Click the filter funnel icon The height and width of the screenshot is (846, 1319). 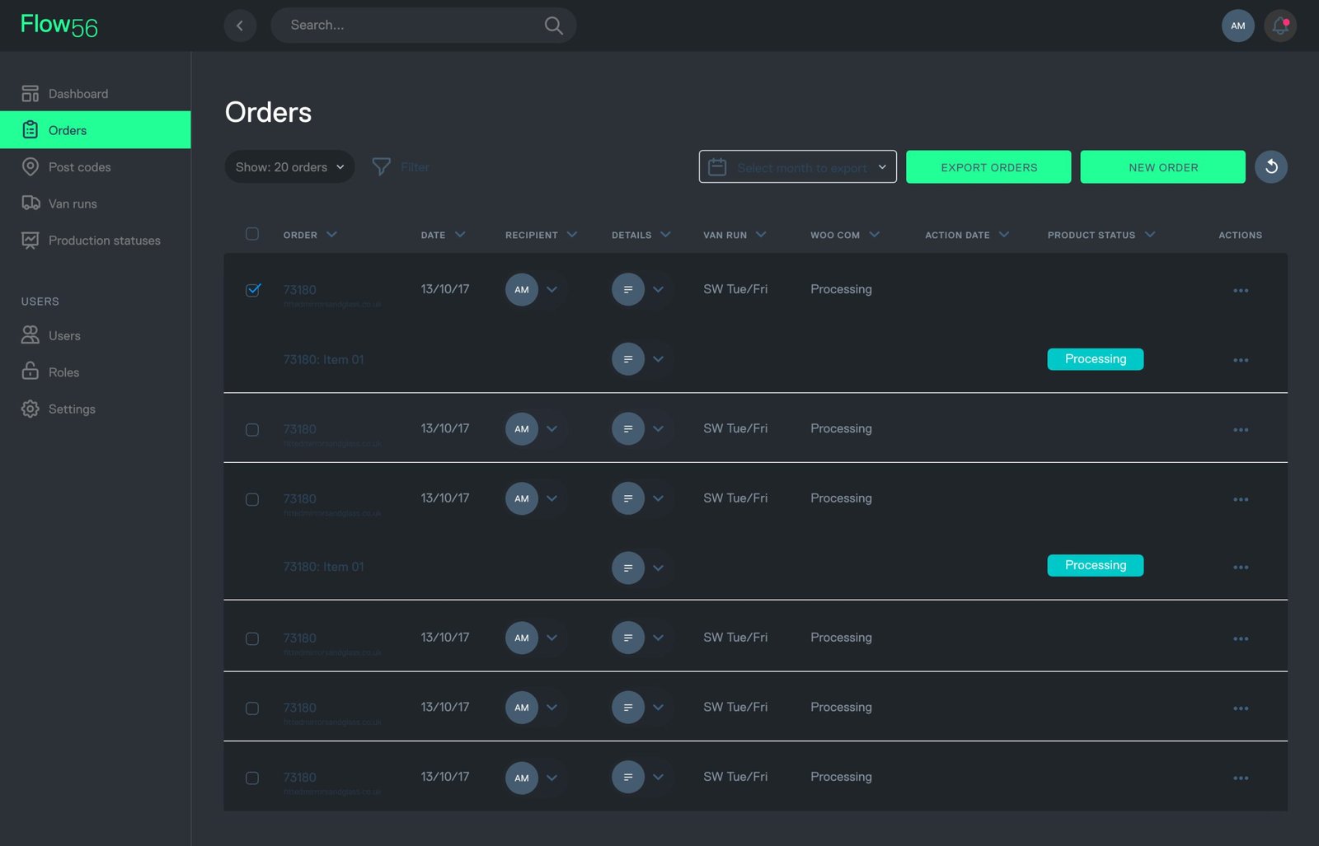(381, 167)
